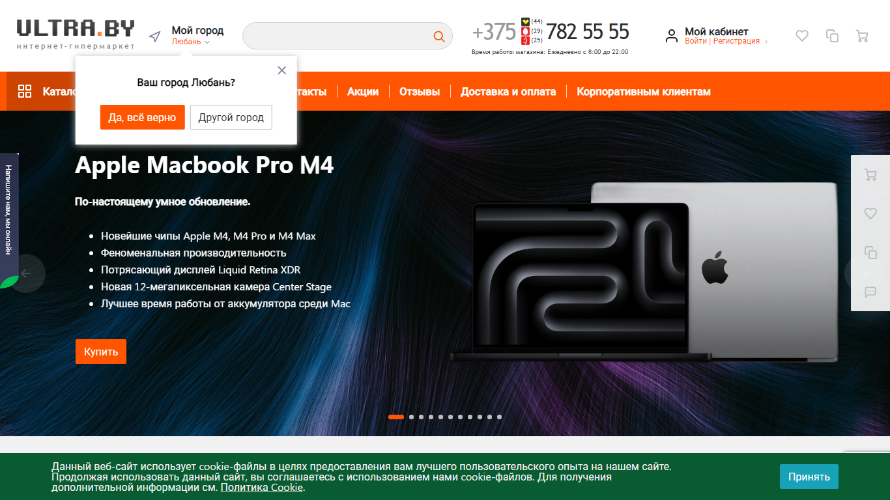Click text Потрясающий дисплей Liquid Retina XDR
890x500 pixels.
click(x=201, y=270)
